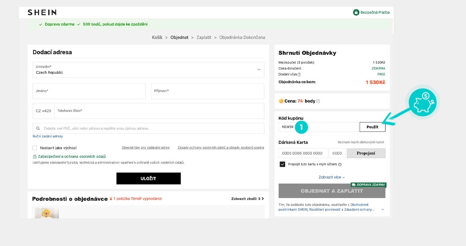The image size is (466, 246).
Task: Open Zásady ochrany osobních údajů a cookie link
Action: tap(221, 148)
